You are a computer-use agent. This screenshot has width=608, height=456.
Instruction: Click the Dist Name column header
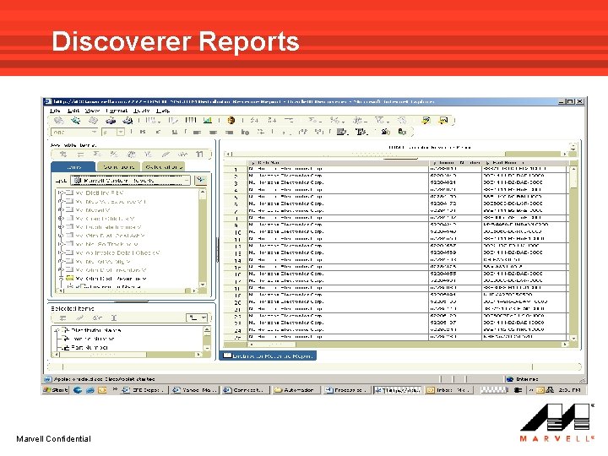pyautogui.click(x=338, y=162)
